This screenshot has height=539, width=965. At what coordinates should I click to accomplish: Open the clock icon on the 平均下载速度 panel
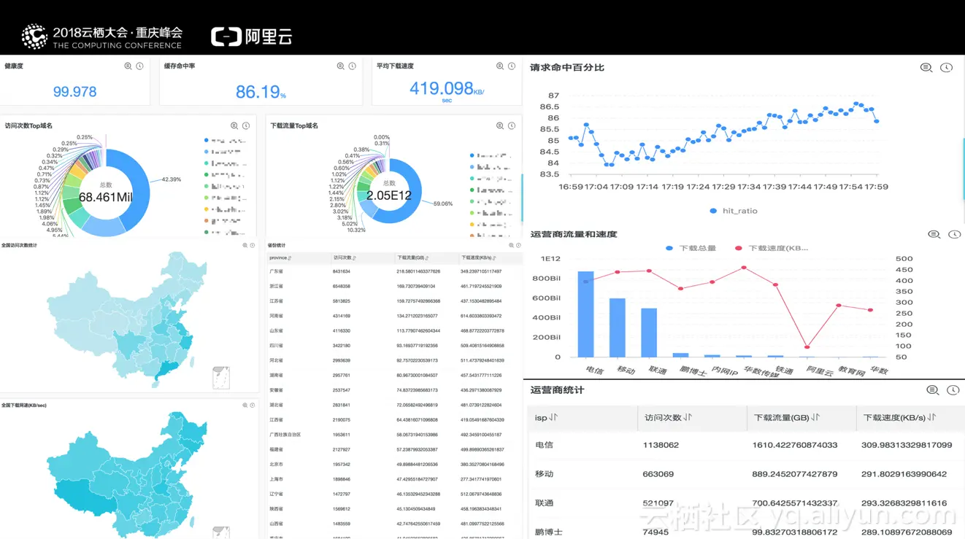512,66
